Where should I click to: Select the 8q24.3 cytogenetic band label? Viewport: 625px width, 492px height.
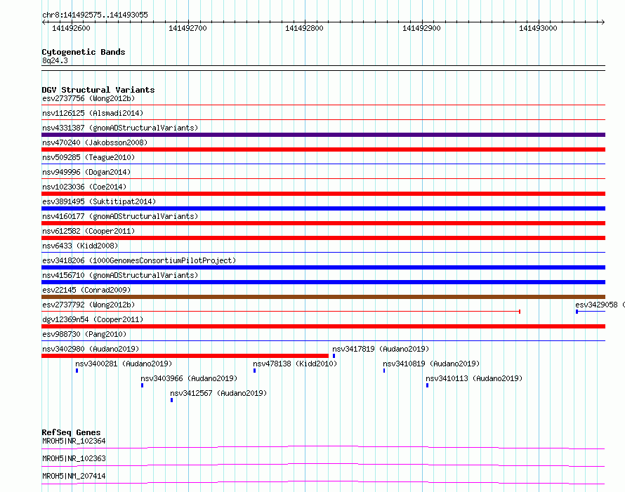(x=55, y=60)
